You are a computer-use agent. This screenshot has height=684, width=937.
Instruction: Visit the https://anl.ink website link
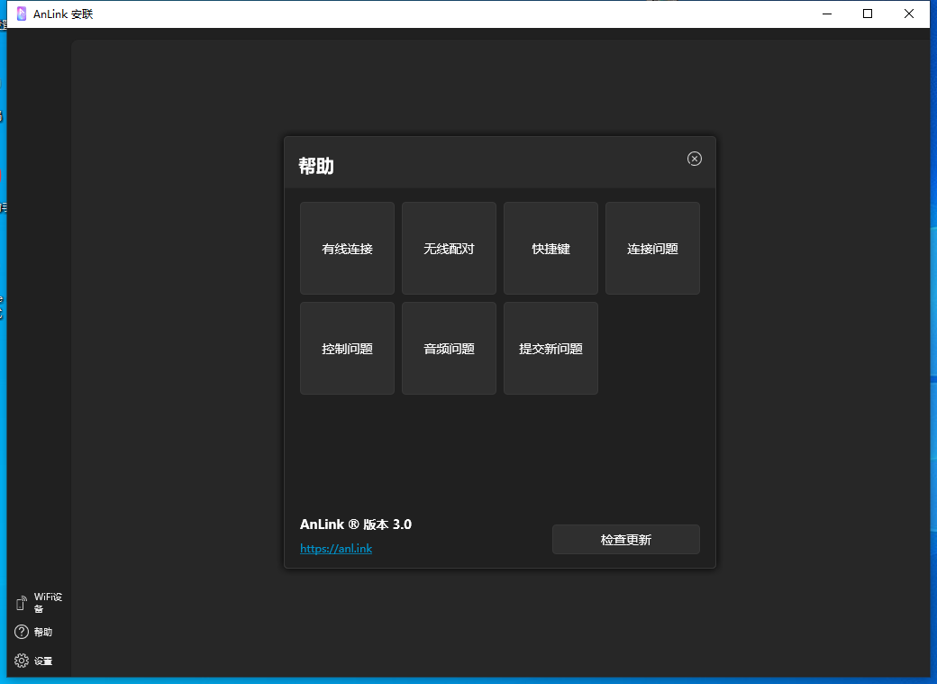(336, 548)
